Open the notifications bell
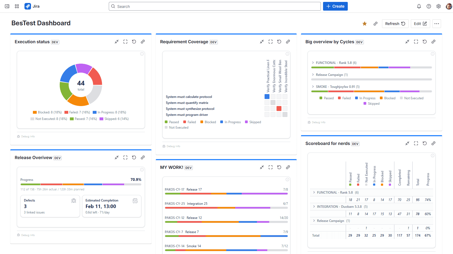This screenshot has height=254, width=453. (x=419, y=6)
